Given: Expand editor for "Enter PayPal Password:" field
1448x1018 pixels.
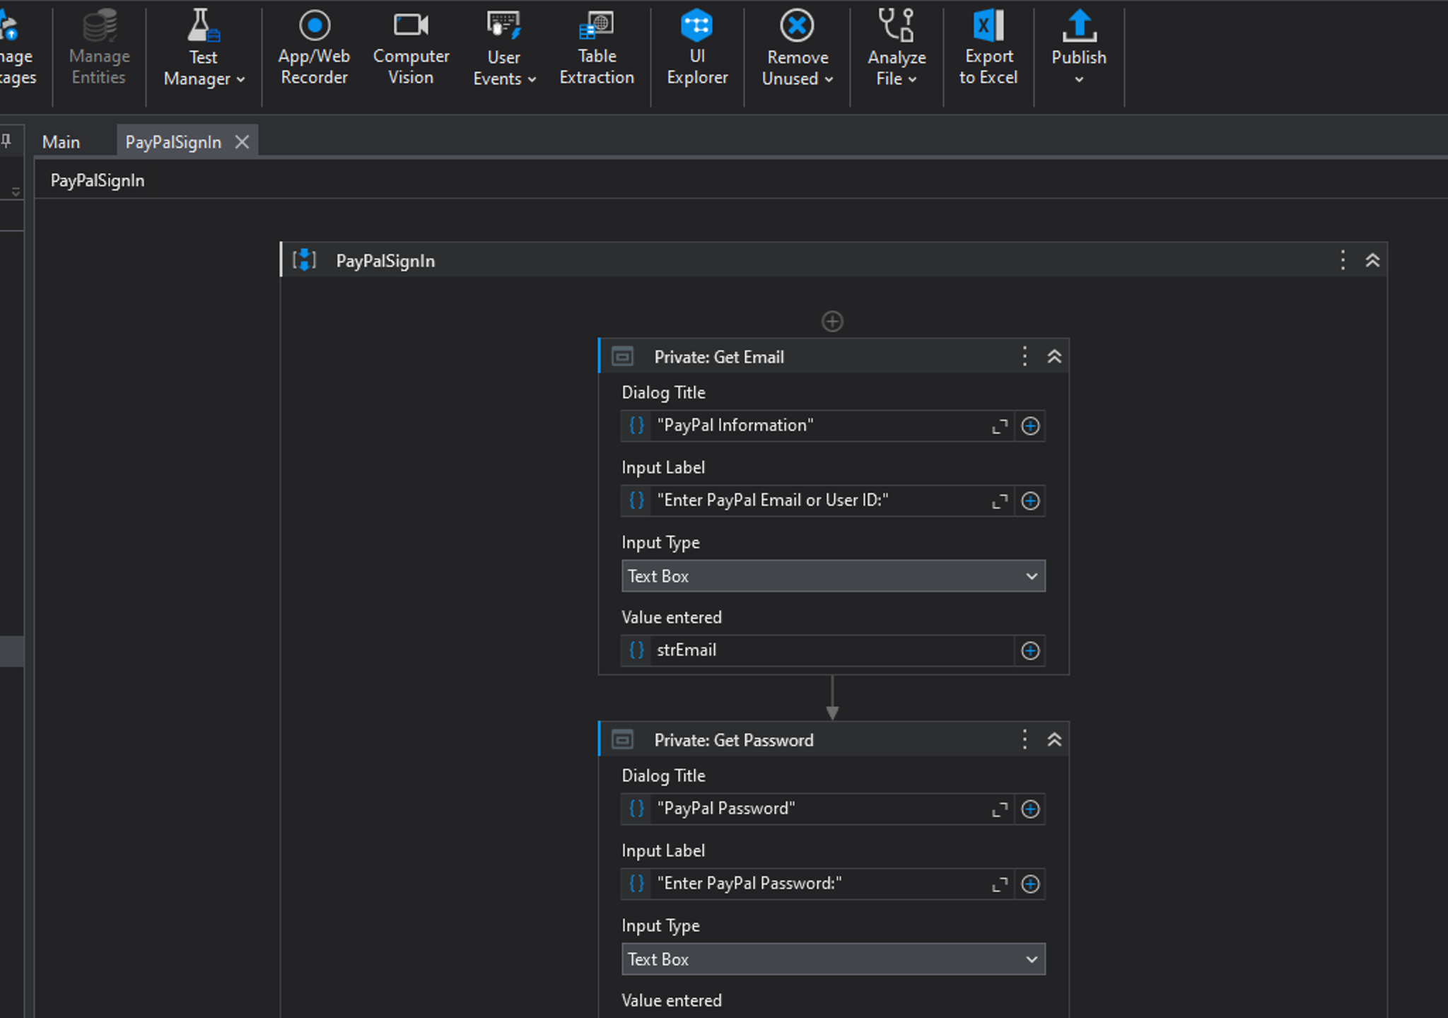Looking at the screenshot, I should [1000, 884].
